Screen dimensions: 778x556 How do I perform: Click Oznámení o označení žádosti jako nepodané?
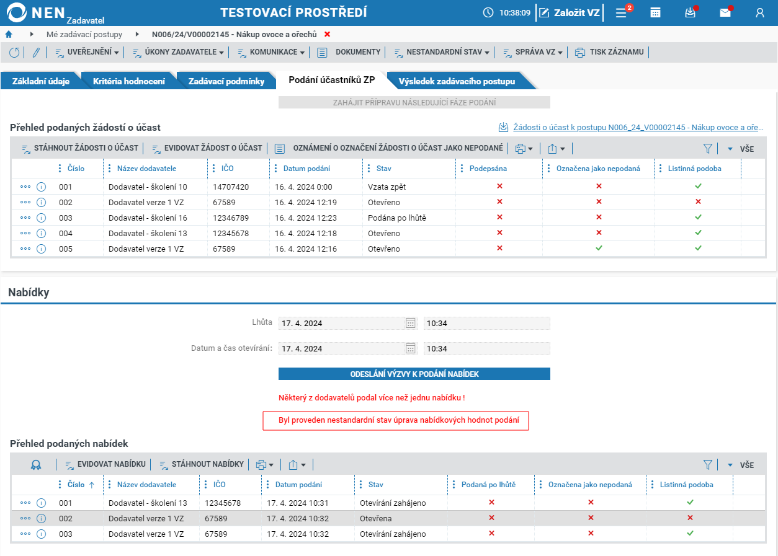tap(389, 149)
